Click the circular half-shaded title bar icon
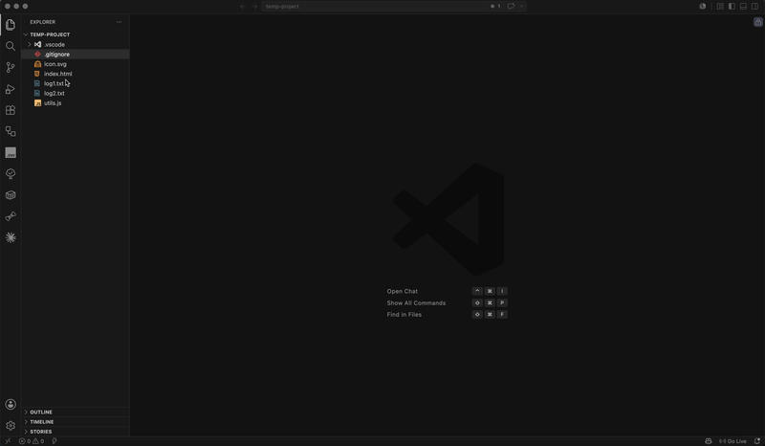765x446 pixels. [x=703, y=7]
